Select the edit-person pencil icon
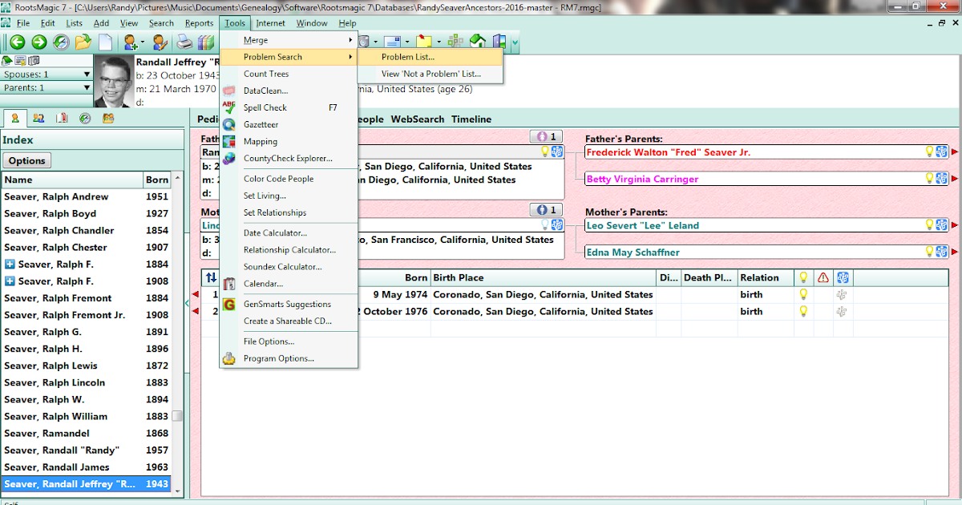Image resolution: width=962 pixels, height=505 pixels. [x=160, y=42]
